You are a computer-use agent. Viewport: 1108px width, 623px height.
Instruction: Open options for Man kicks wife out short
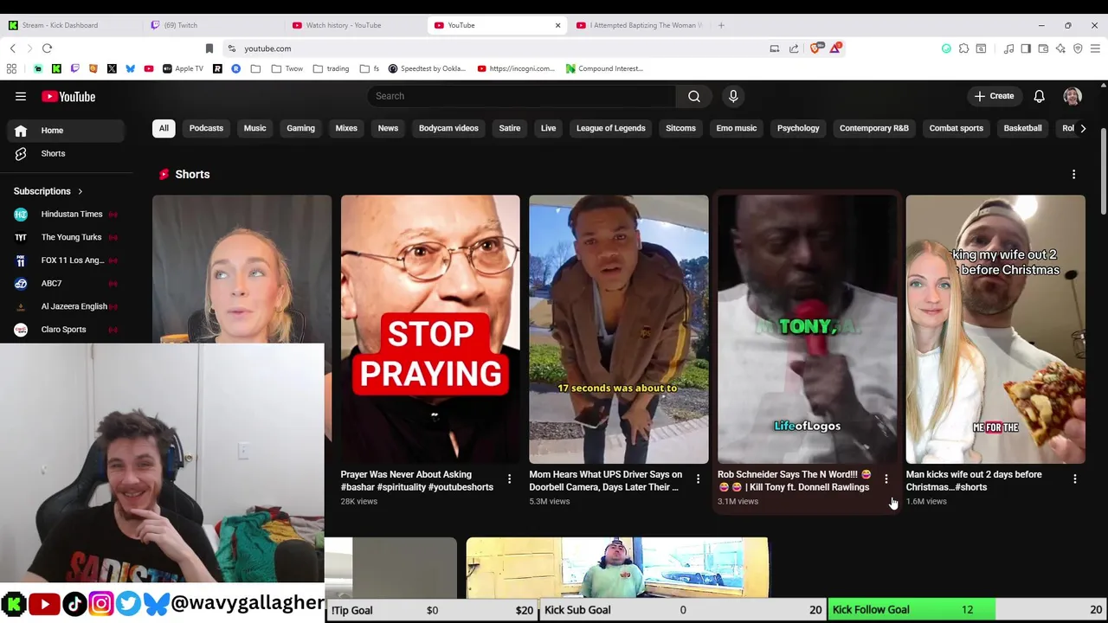click(x=1074, y=478)
